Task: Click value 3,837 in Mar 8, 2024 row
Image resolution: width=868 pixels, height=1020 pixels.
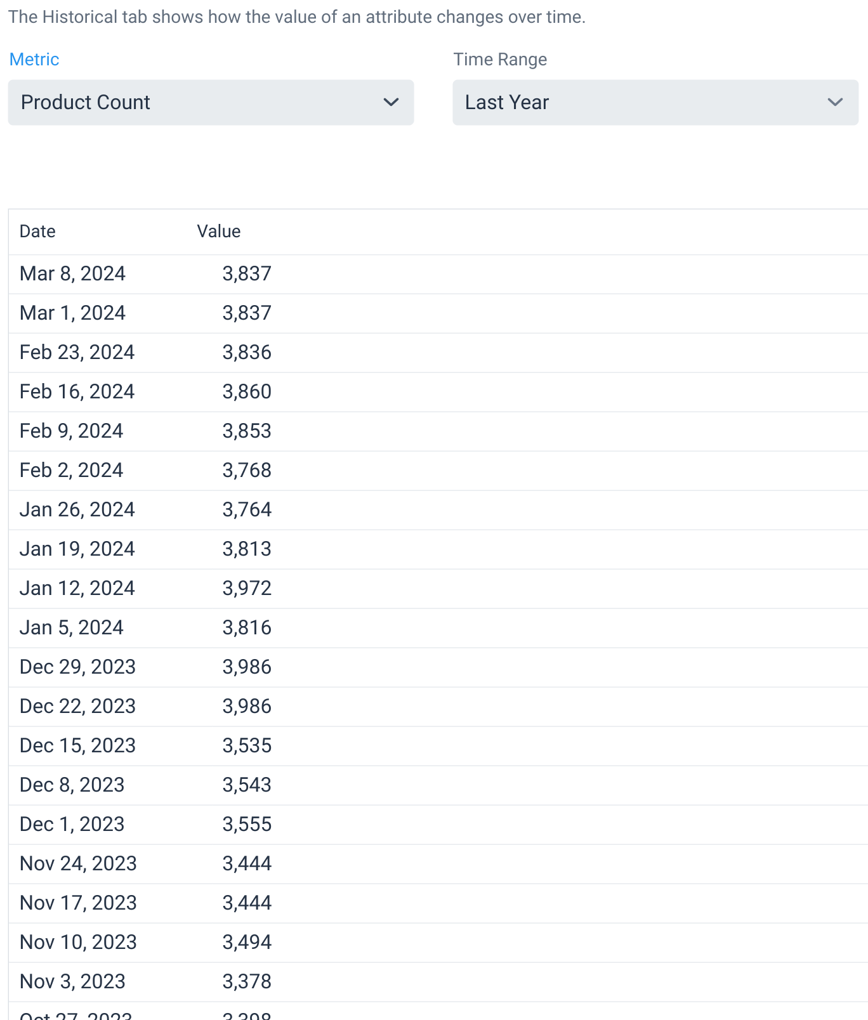Action: (x=247, y=274)
